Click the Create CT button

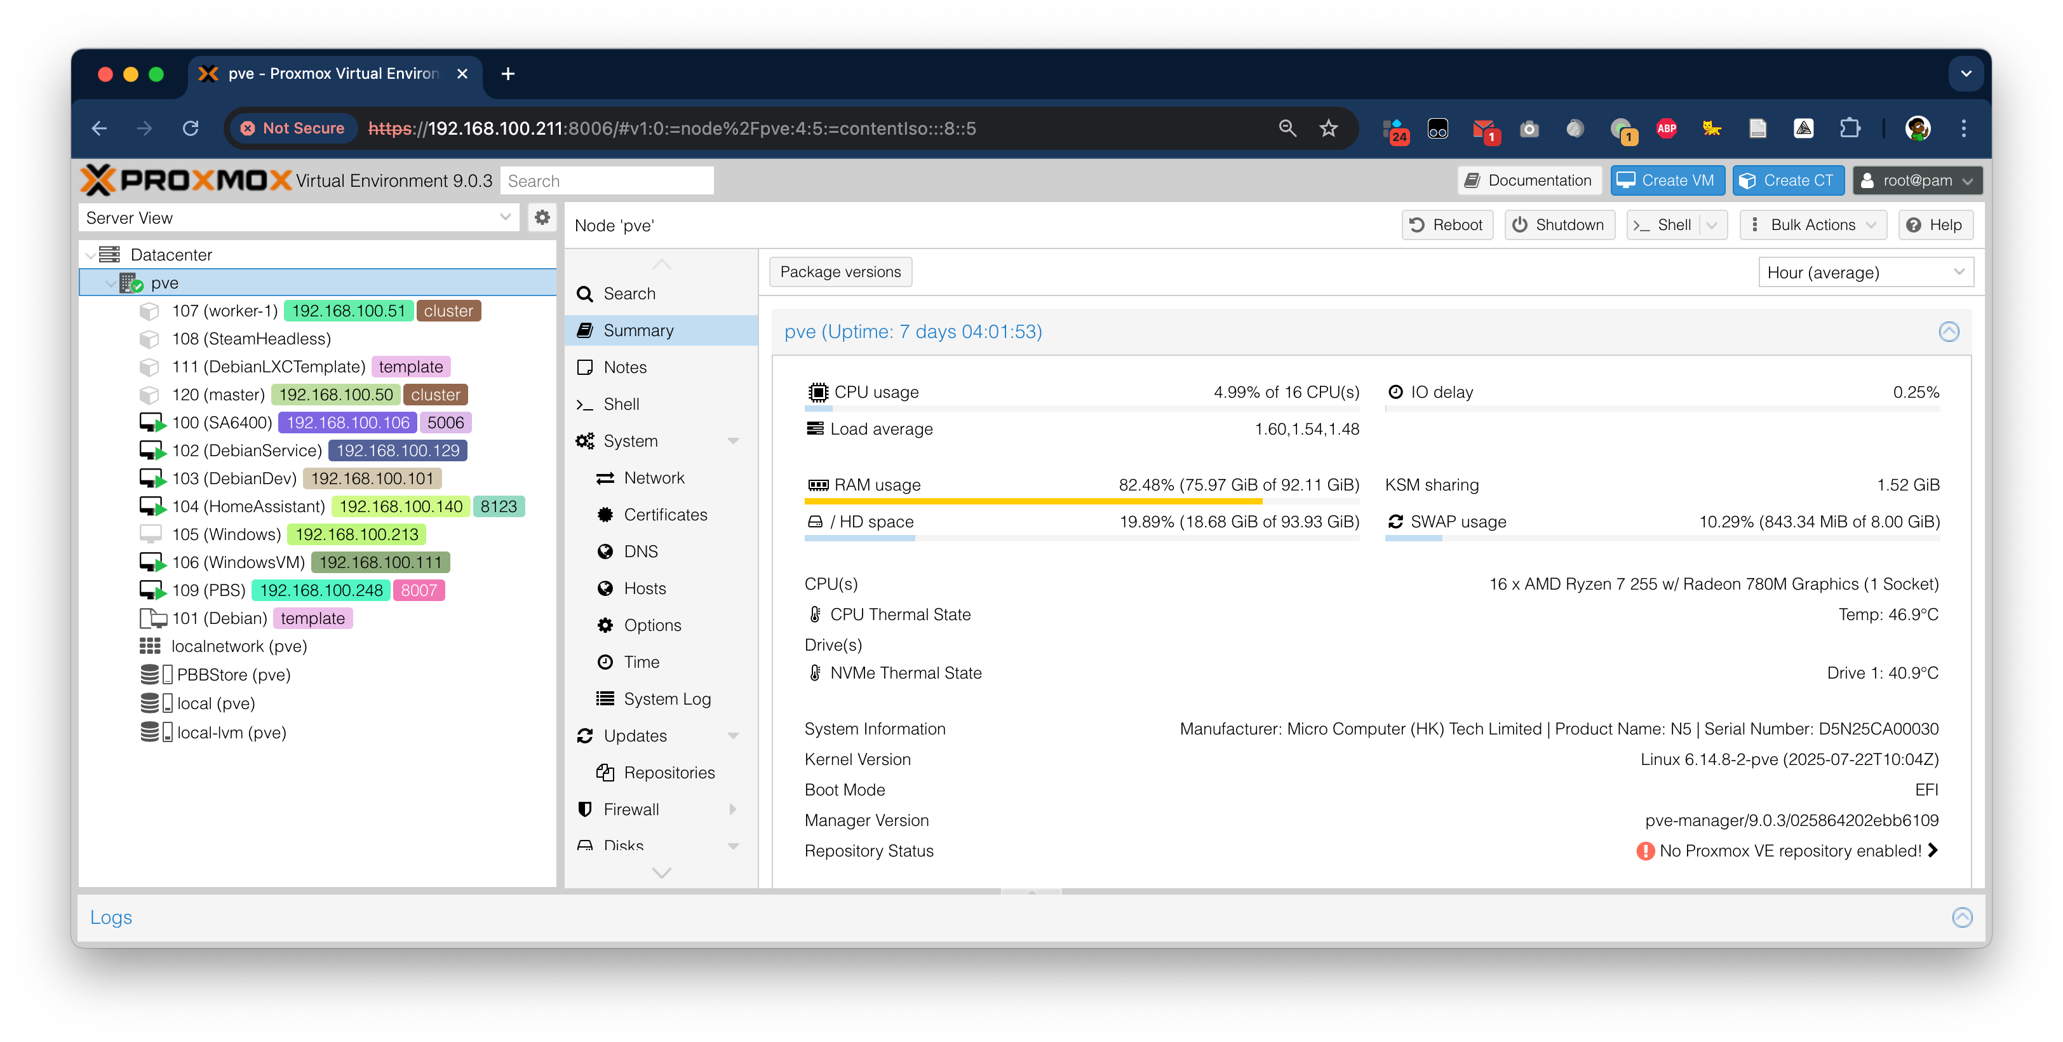(1787, 180)
